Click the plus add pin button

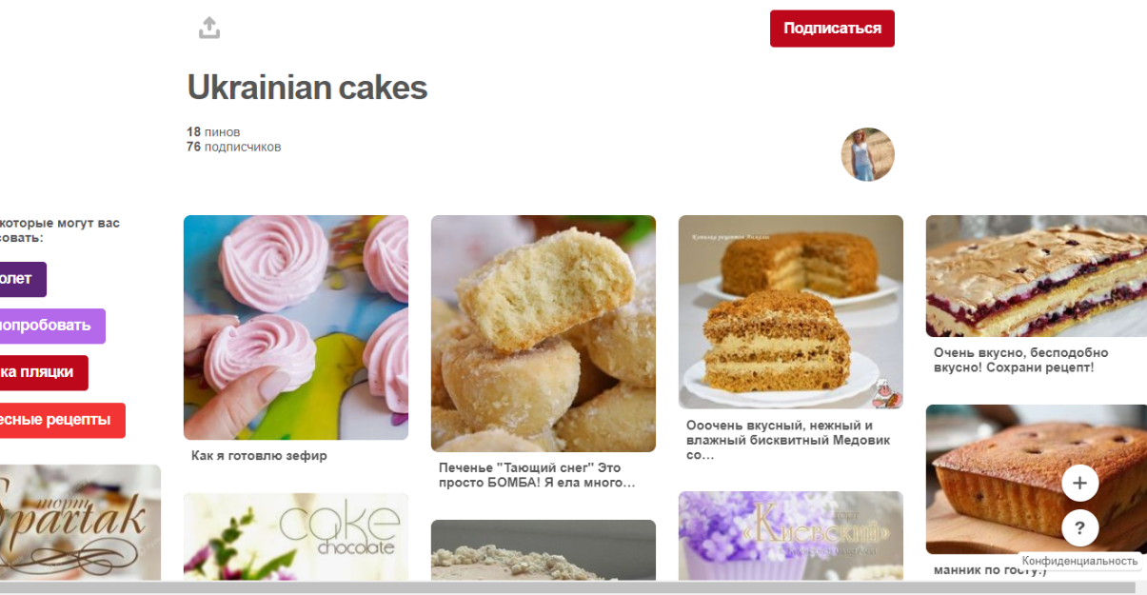pyautogui.click(x=1079, y=483)
